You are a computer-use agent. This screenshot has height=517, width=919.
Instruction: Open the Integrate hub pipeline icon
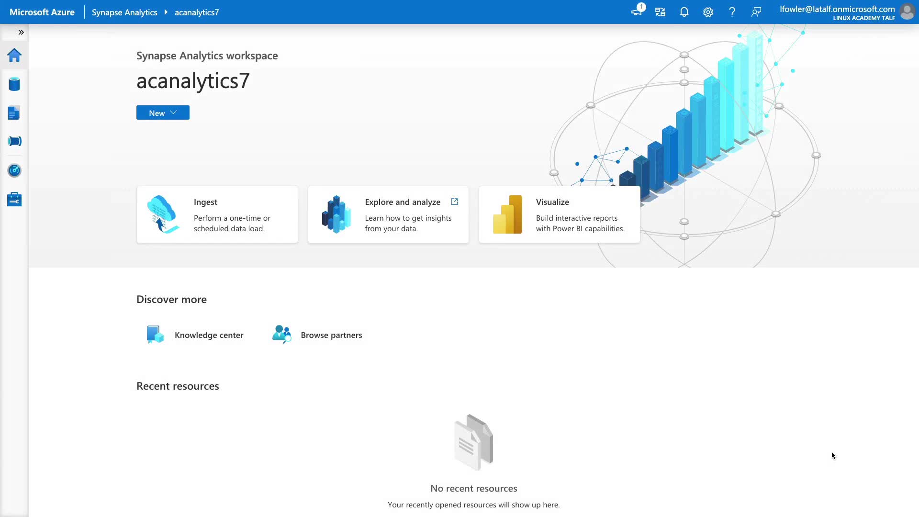[14, 141]
